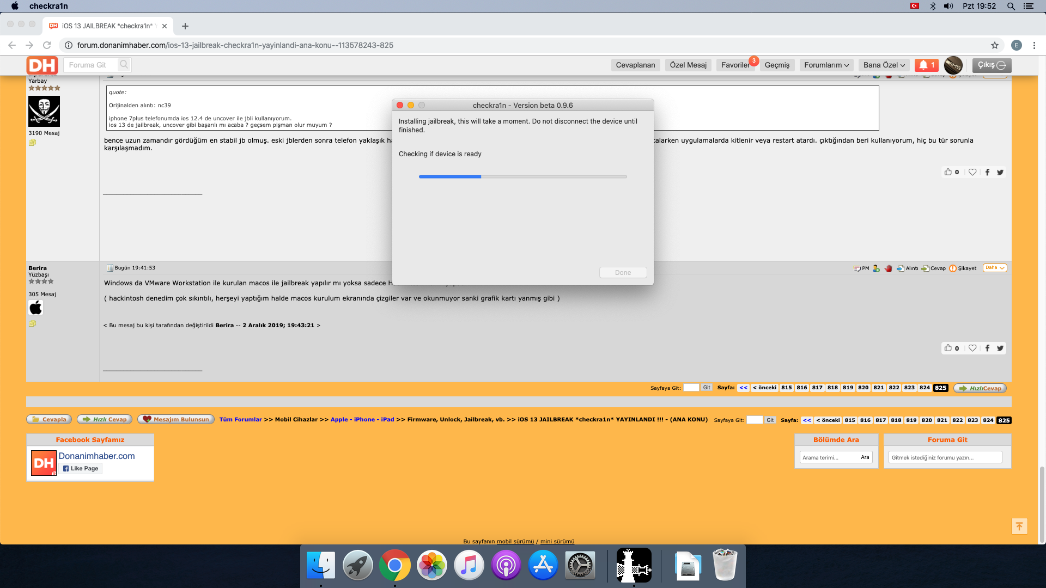Open App Store from the dock

[x=543, y=566]
